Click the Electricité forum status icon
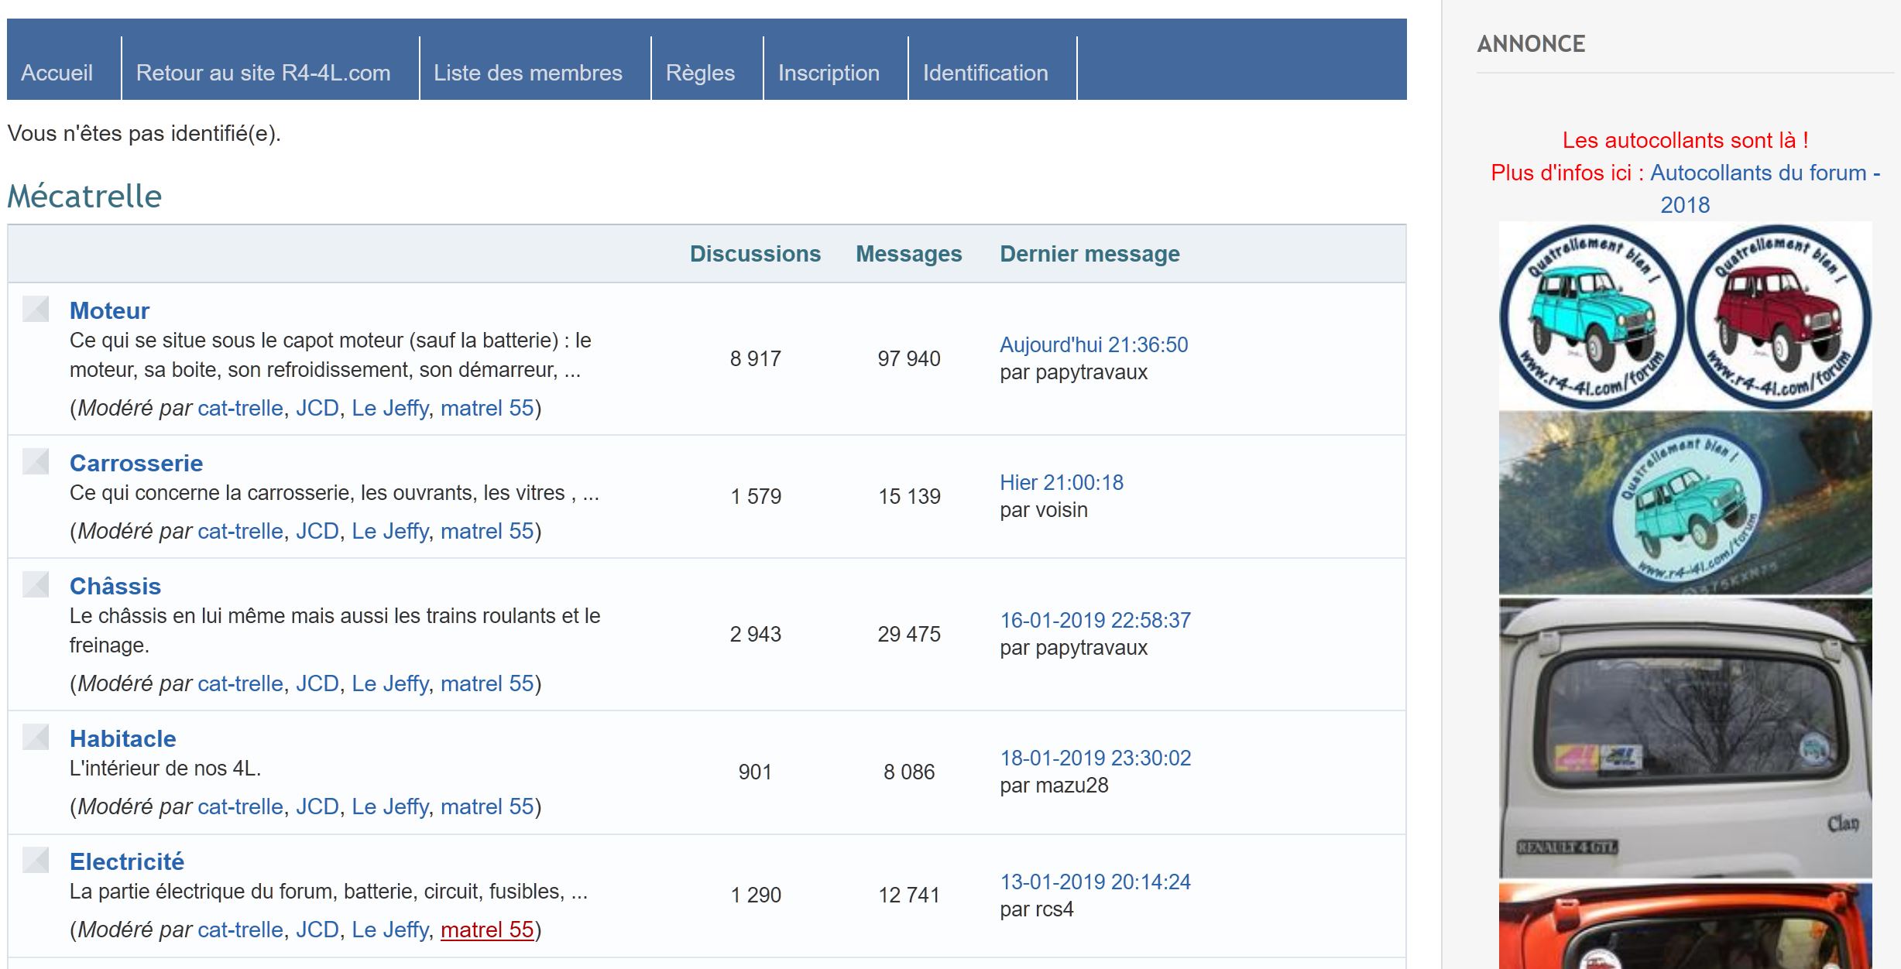The width and height of the screenshot is (1901, 969). [x=36, y=860]
